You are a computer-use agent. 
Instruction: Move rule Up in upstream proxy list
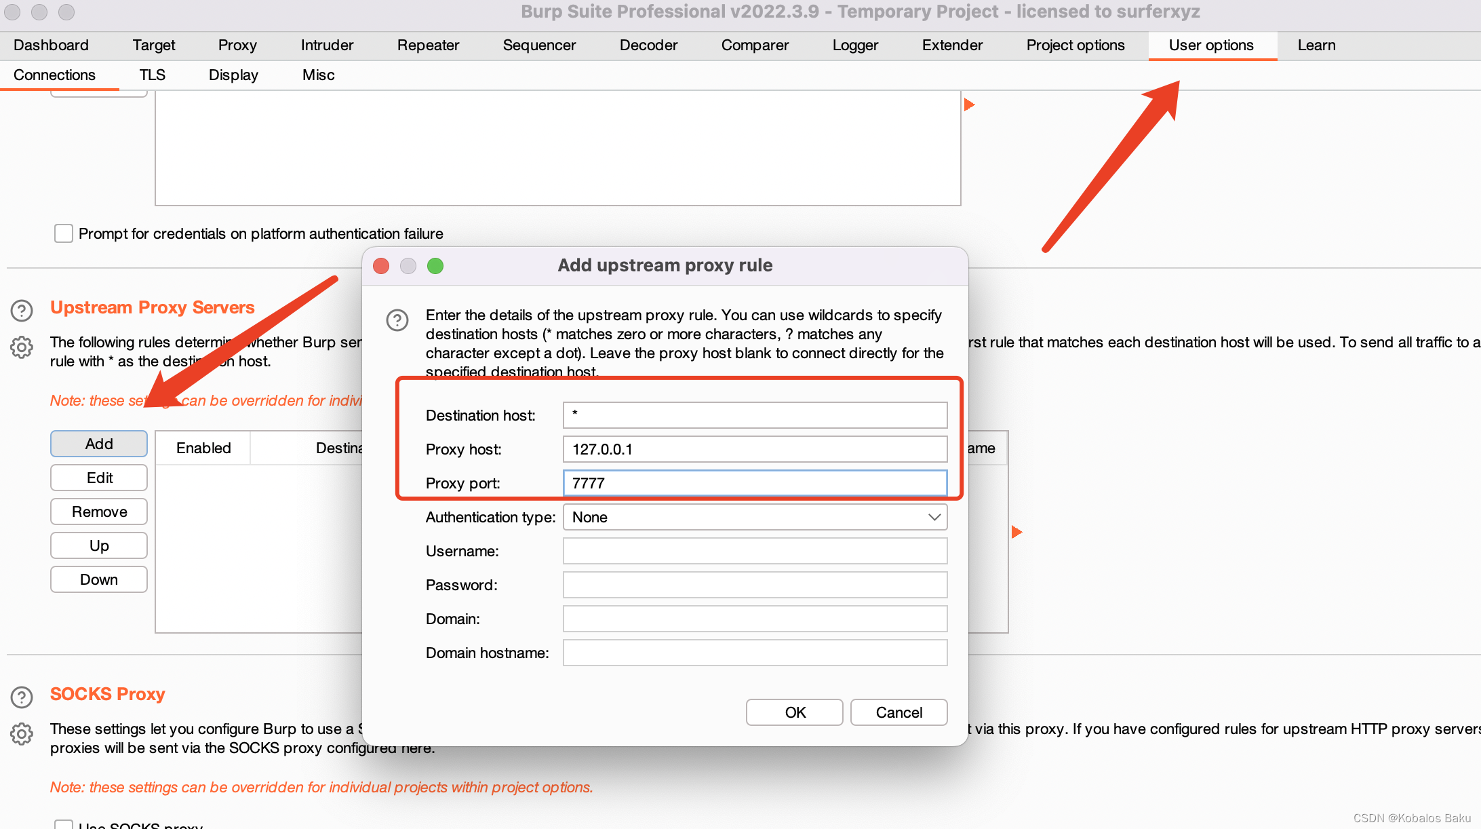click(x=99, y=545)
